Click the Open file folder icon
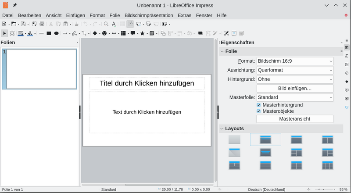Image resolution: width=351 pixels, height=193 pixels. coord(14,24)
